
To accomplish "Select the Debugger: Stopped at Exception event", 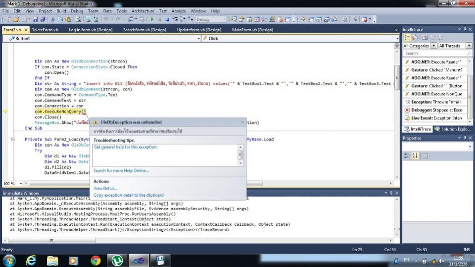I will click(x=435, y=110).
